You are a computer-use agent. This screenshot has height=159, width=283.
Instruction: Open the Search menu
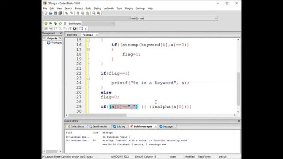point(69,8)
